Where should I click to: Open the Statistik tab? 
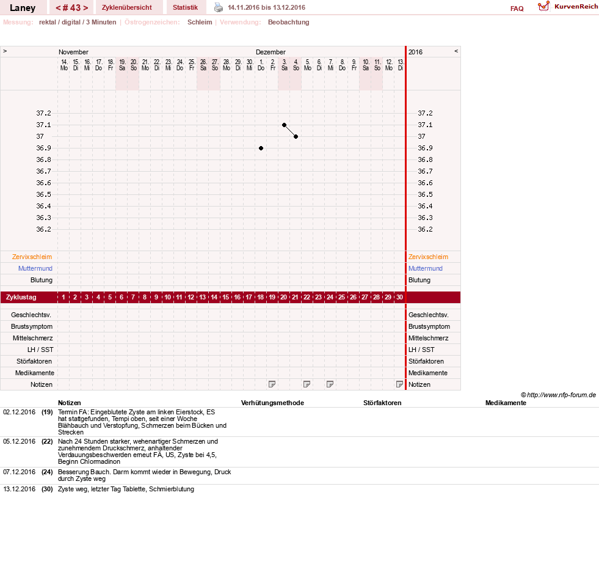[x=185, y=8]
